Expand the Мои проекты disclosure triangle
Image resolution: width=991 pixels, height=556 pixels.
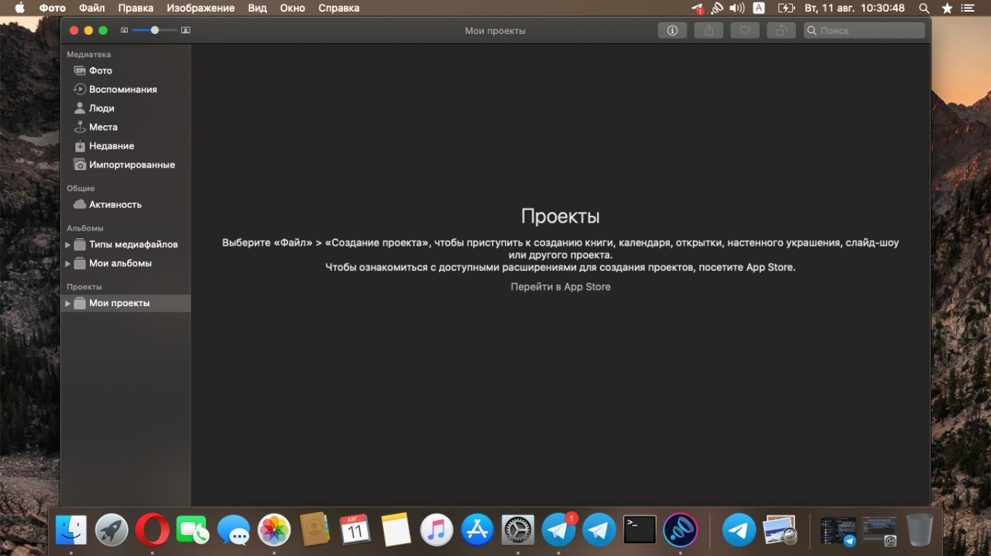tap(67, 303)
